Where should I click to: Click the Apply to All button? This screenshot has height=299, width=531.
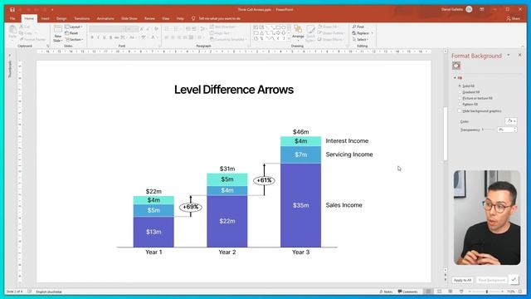[462, 281]
